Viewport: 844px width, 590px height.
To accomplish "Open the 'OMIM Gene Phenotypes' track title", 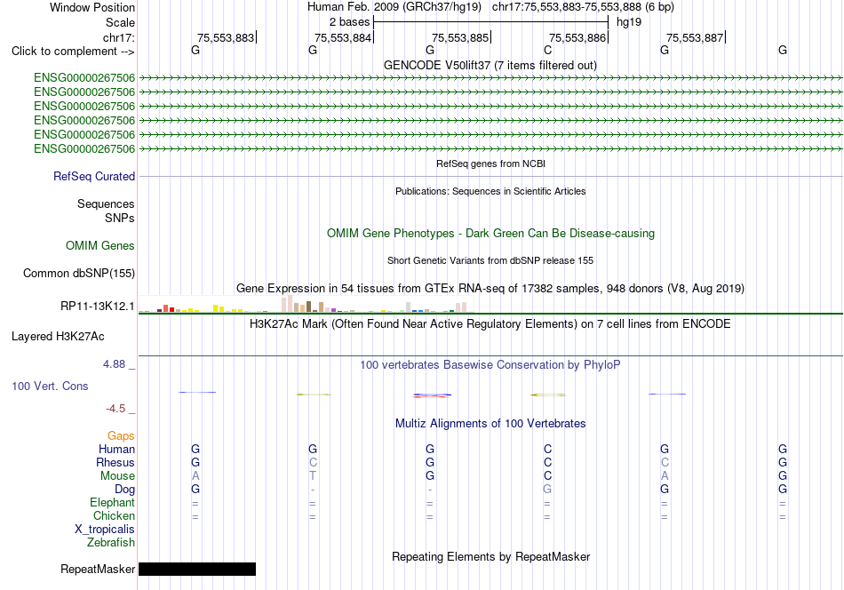I will click(x=490, y=233).
